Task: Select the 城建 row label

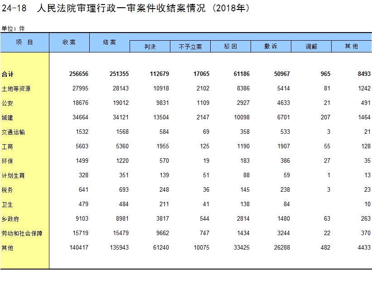Action: coord(7,118)
